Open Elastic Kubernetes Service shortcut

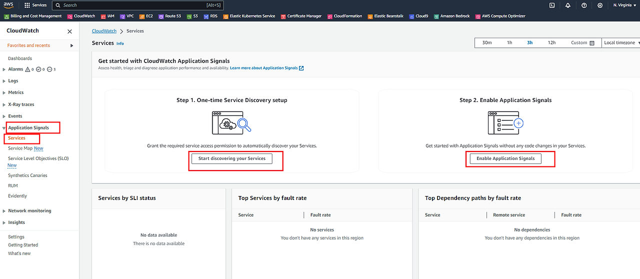(x=249, y=16)
